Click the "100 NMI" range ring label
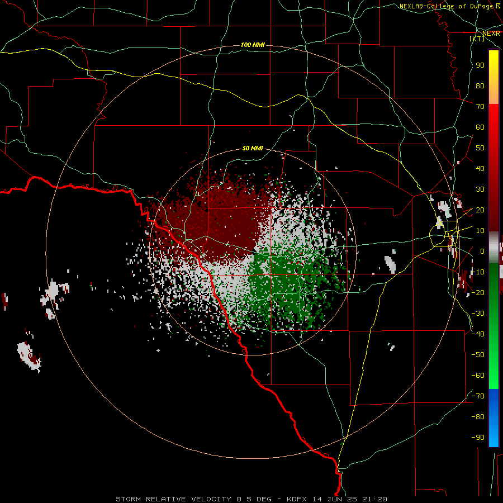This screenshot has height=503, width=503. tap(253, 45)
